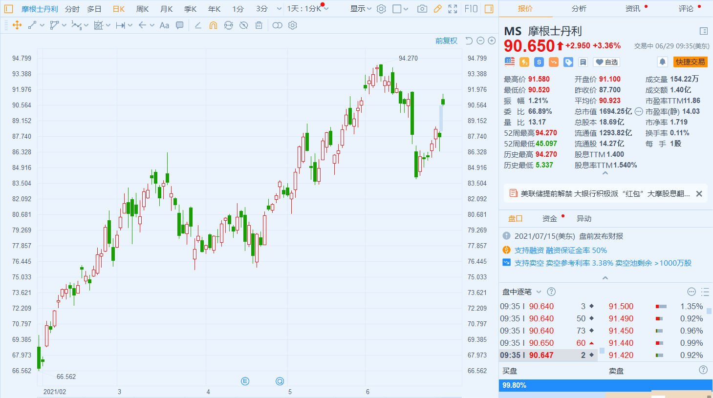Viewport: 713px width, 398px height.
Task: Toggle the left sidebar panel icon
Action: 8,9
